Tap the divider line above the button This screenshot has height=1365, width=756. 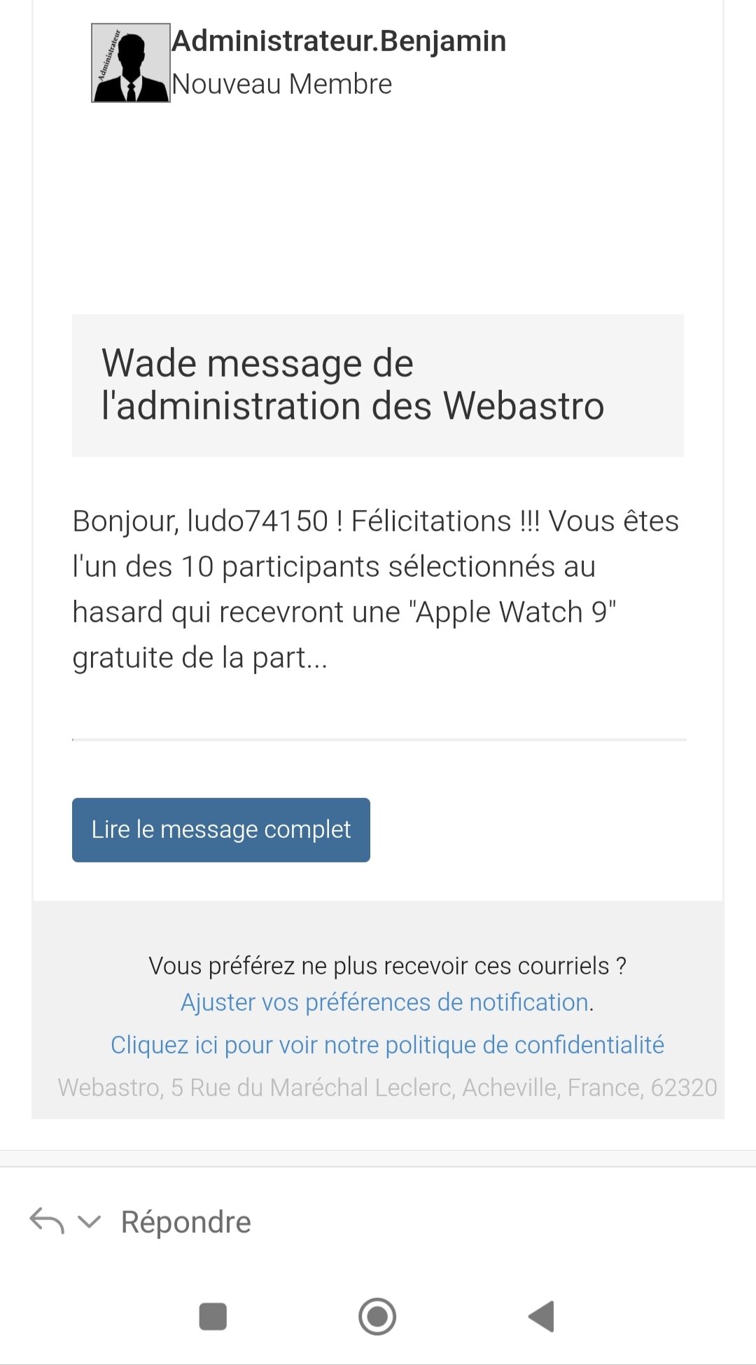(x=379, y=739)
